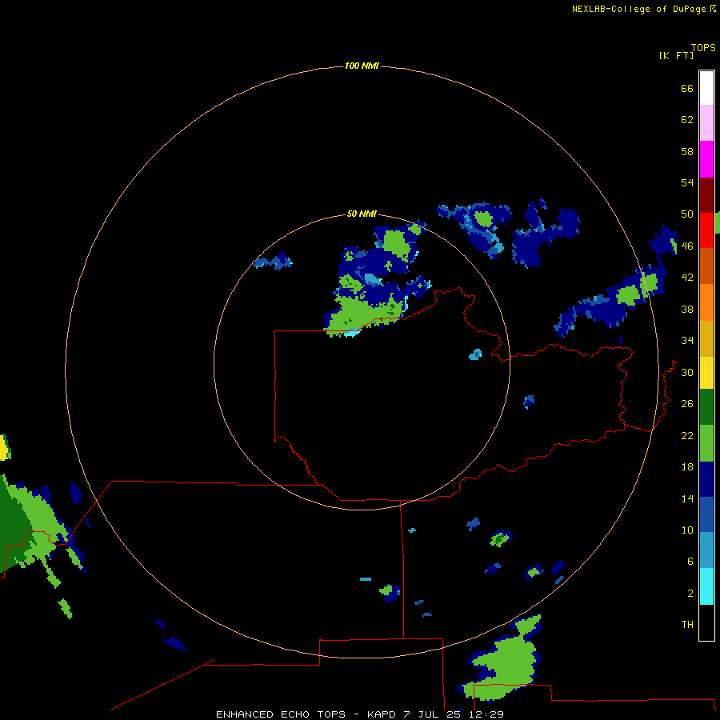720x720 pixels.
Task: Click the 62 legend value
Action: (x=687, y=120)
